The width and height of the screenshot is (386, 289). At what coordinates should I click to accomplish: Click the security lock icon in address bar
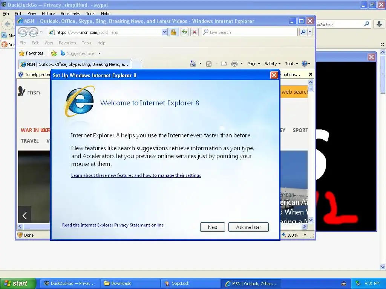tap(173, 32)
